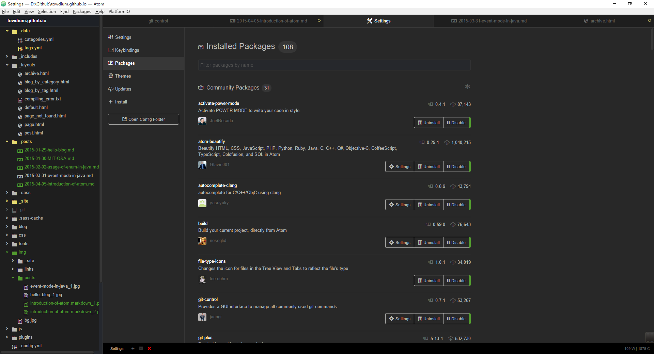Click git-plus package name
This screenshot has width=654, height=354.
[205, 338]
